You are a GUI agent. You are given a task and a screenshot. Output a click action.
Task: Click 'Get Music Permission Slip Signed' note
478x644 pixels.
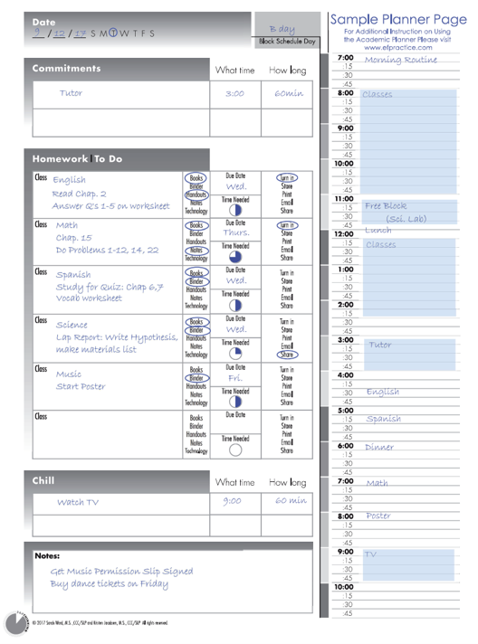pos(121,572)
